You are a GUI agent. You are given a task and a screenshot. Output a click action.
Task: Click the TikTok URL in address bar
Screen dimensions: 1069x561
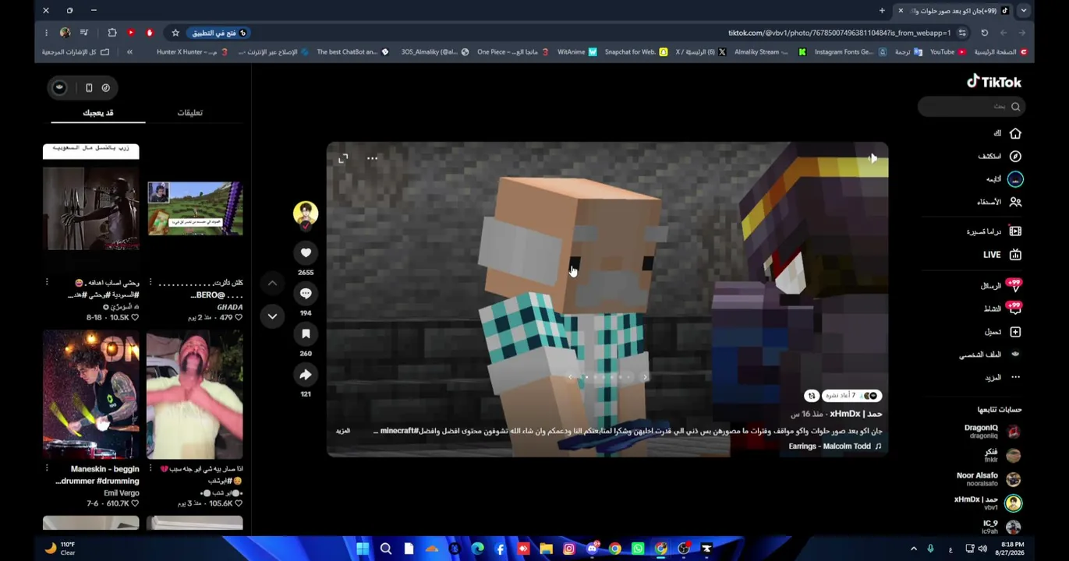pos(839,33)
